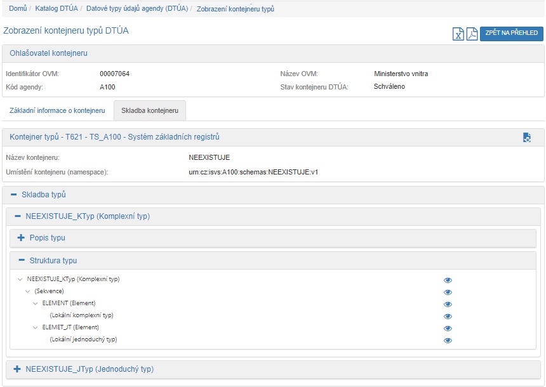Export the container to PDF file
The height and width of the screenshot is (387, 546).
472,34
